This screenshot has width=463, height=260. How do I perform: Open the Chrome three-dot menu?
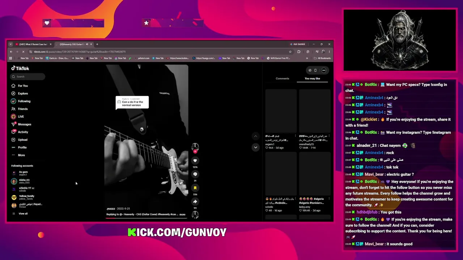(329, 52)
